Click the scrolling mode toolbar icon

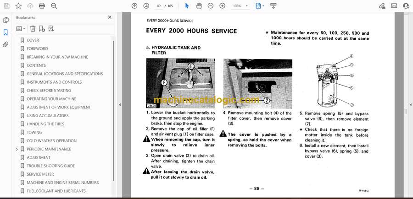(x=273, y=6)
